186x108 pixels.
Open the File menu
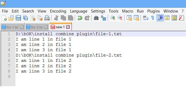click(x=5, y=11)
